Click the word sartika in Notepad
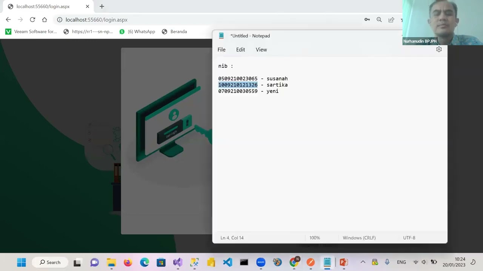483x271 pixels. (277, 85)
